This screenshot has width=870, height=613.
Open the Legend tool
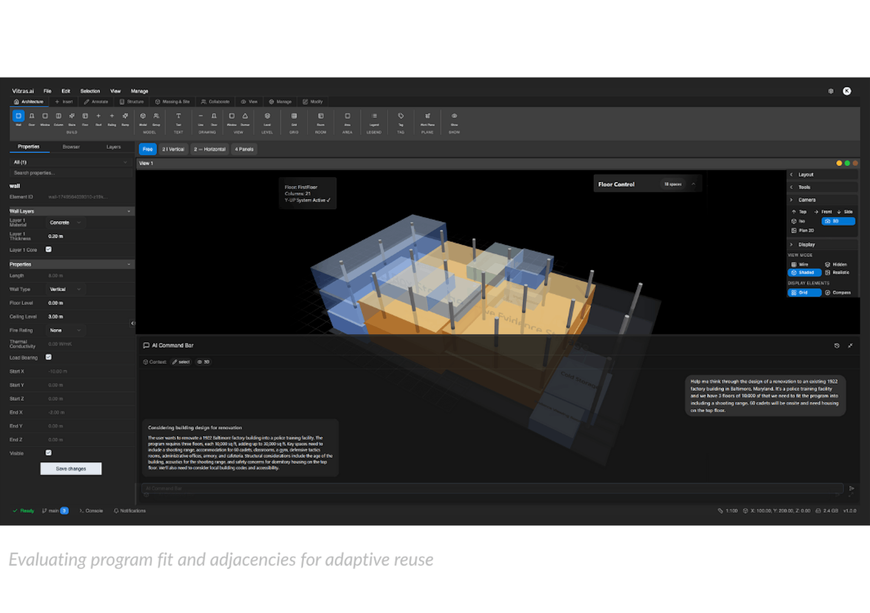point(374,115)
